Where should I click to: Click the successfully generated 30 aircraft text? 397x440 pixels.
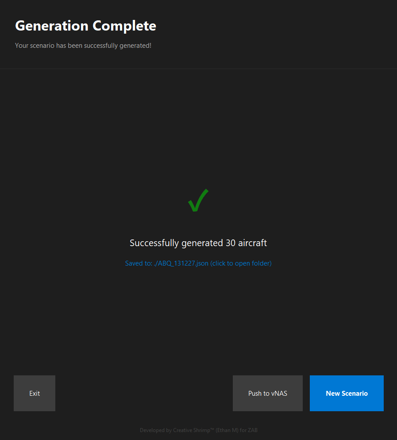coord(198,243)
